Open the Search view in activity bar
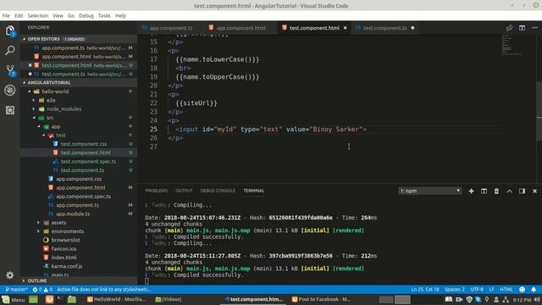 [x=10, y=51]
